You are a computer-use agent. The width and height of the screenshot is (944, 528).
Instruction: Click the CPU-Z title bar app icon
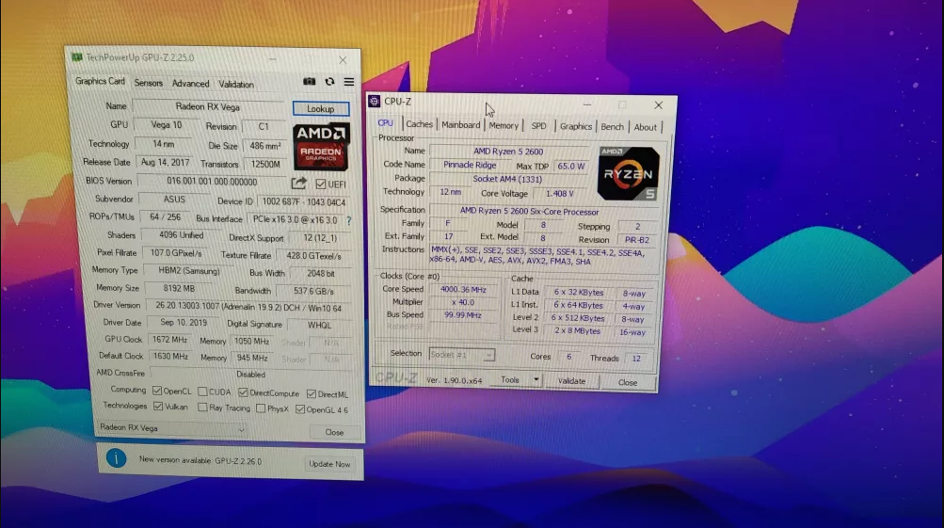[375, 101]
